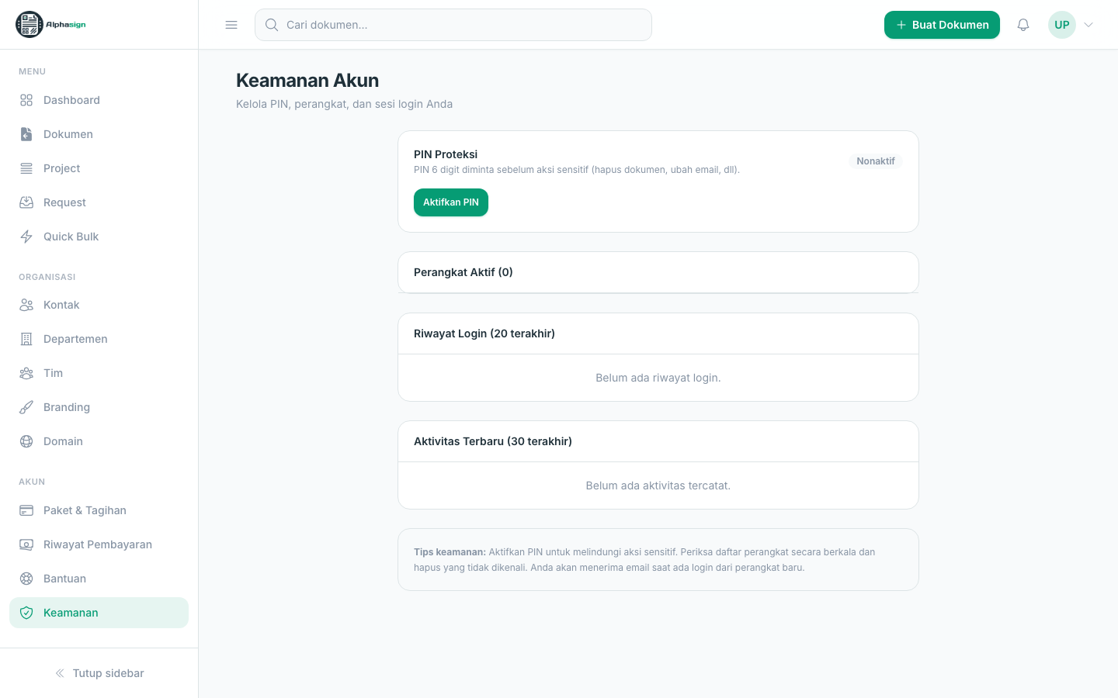The image size is (1118, 698).
Task: Click the Quick Bulk lightning icon
Action: point(26,237)
